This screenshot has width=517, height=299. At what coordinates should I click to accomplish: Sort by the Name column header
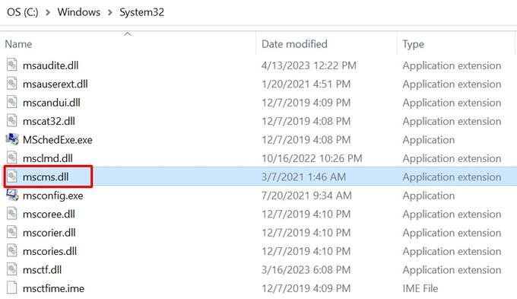(18, 44)
